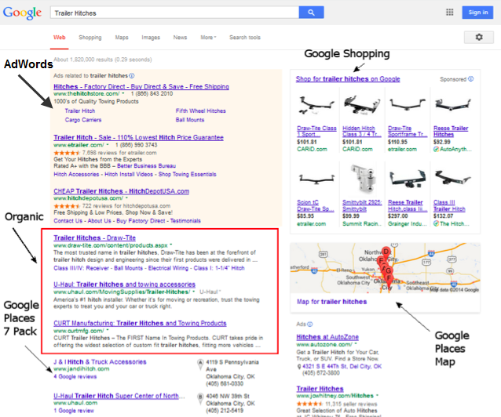The width and height of the screenshot is (501, 417).
Task: Click Draw-Tite Sportframe product thumbnail
Action: 408,104
